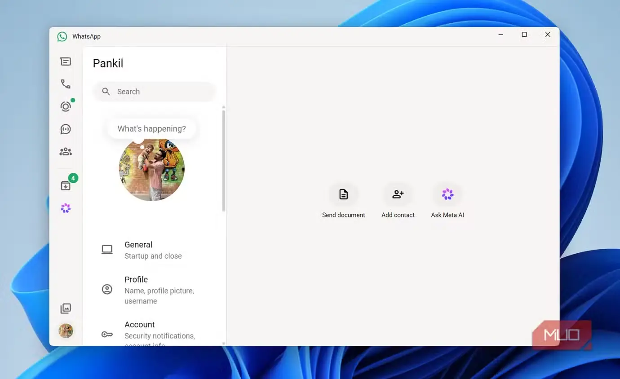Screen dimensions: 620x379
Task: Open the Communities people icon
Action: (x=66, y=152)
